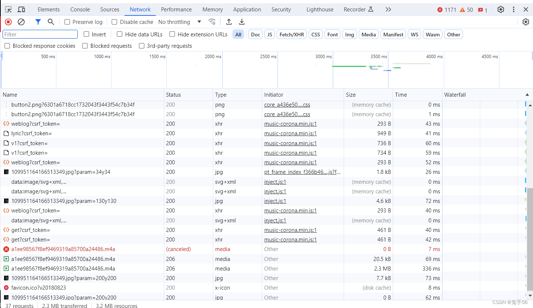Sort requests by Name column

83,95
